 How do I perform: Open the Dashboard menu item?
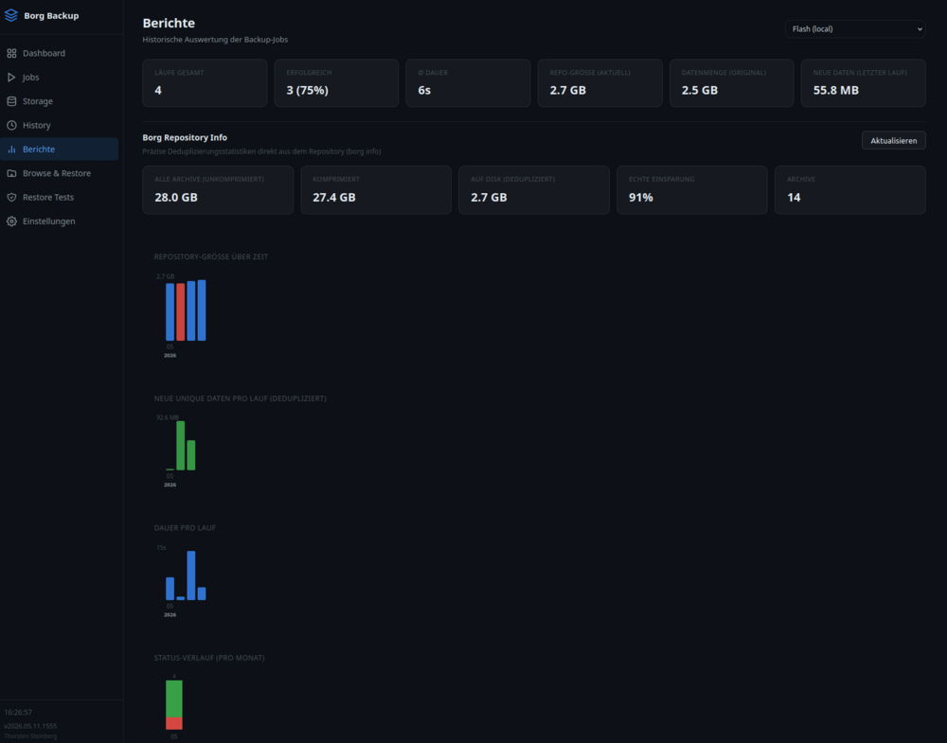(59, 53)
